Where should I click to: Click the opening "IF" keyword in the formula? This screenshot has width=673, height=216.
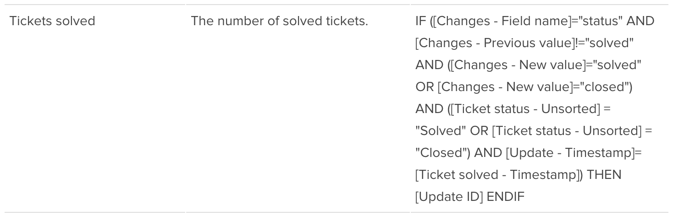point(420,21)
